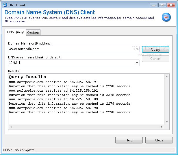Image resolution: width=178 pixels, height=155 pixels.
Task: Click the blue DNS monitor icon
Action: pos(166,17)
